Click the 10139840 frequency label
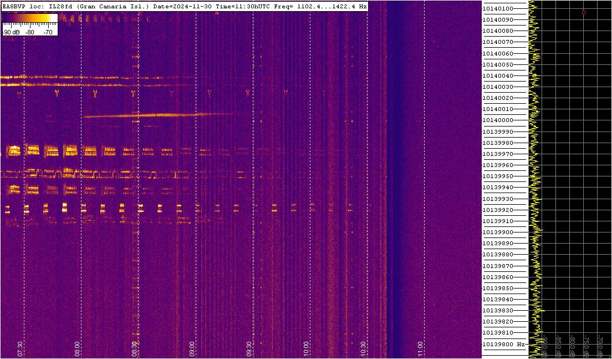The image size is (612, 359). pos(498,299)
